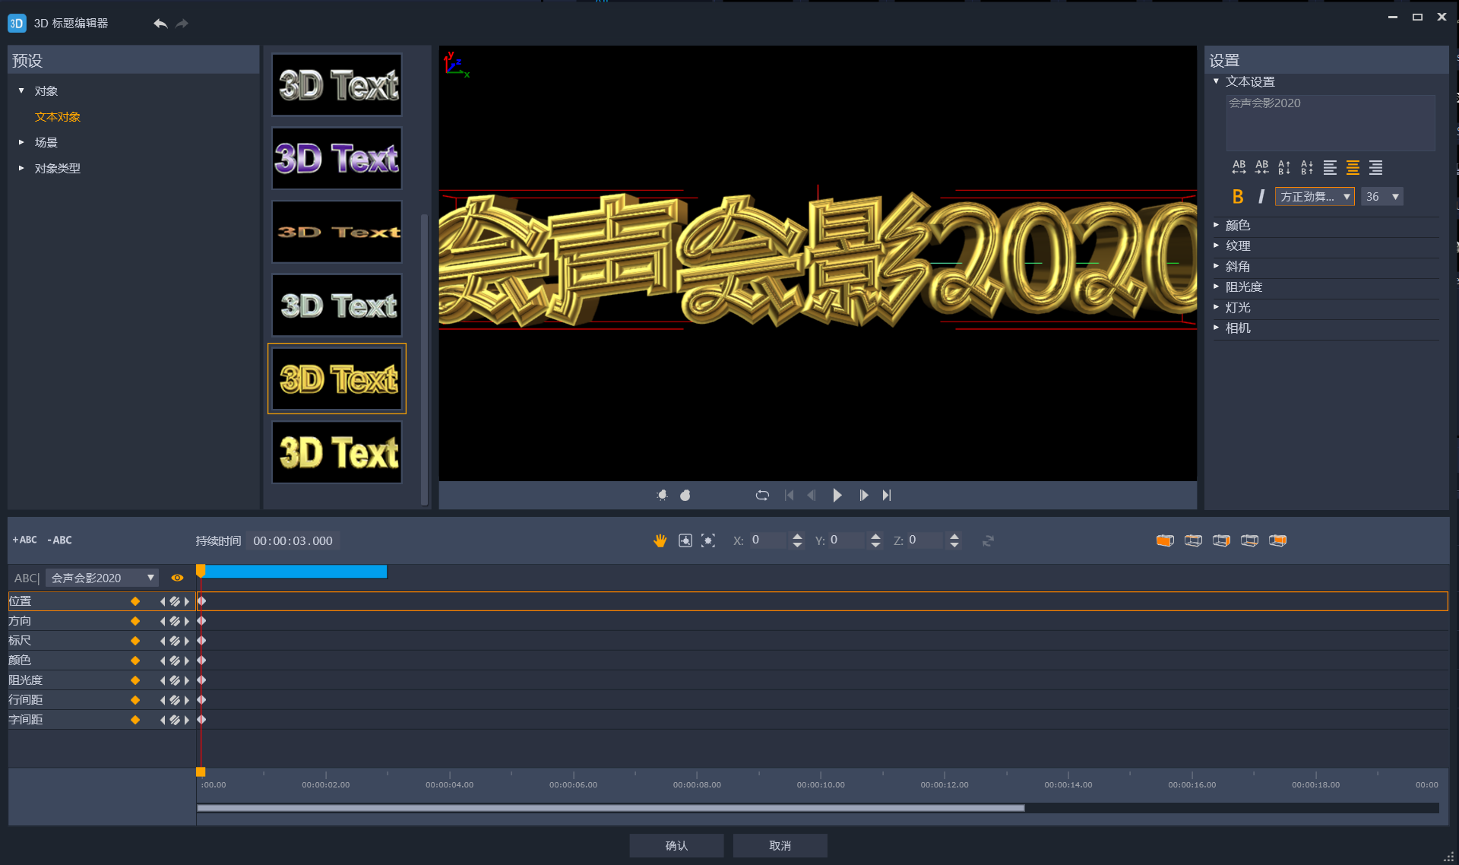
Task: Click the duration timecode field
Action: pyautogui.click(x=293, y=540)
